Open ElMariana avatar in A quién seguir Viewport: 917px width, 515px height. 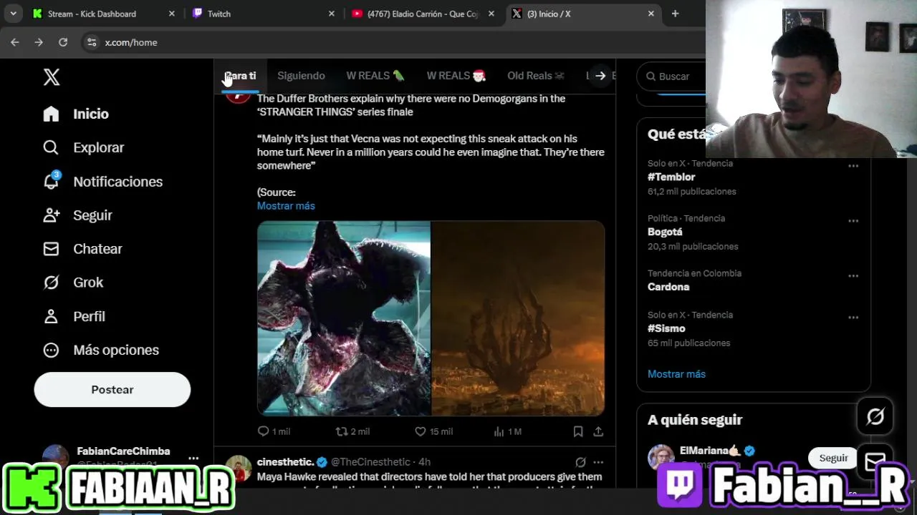pyautogui.click(x=661, y=458)
